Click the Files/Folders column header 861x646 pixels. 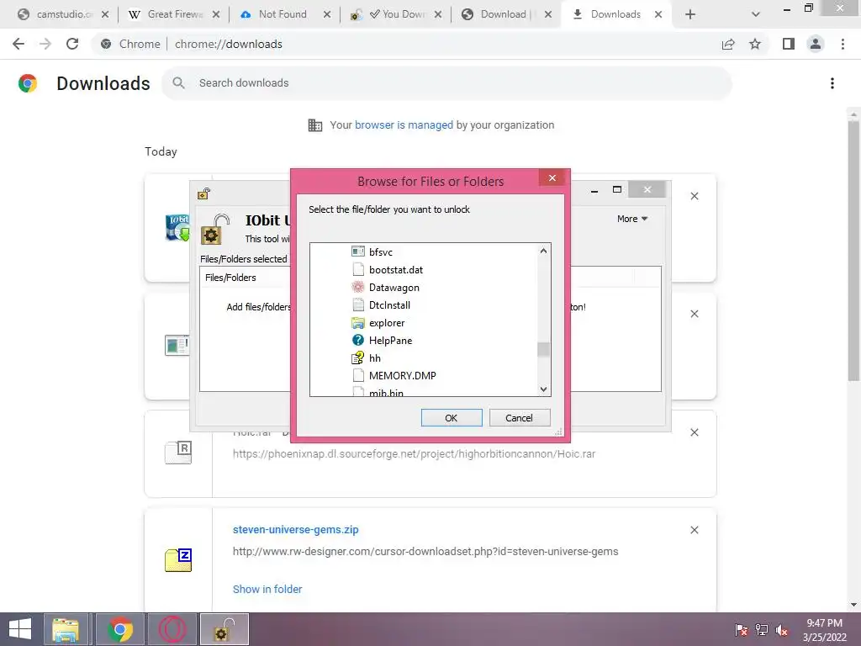[x=230, y=278]
